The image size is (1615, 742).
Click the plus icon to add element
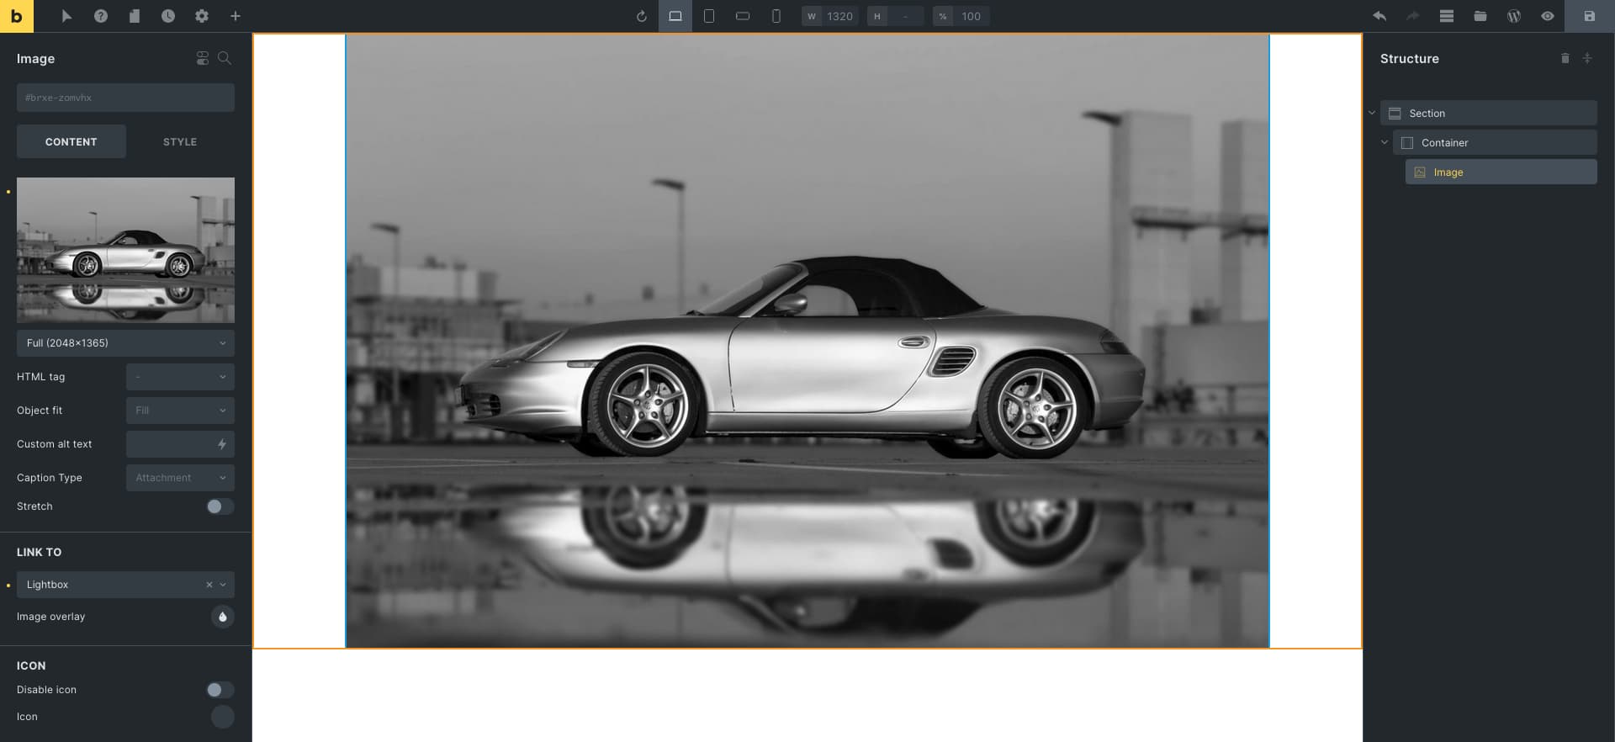236,16
